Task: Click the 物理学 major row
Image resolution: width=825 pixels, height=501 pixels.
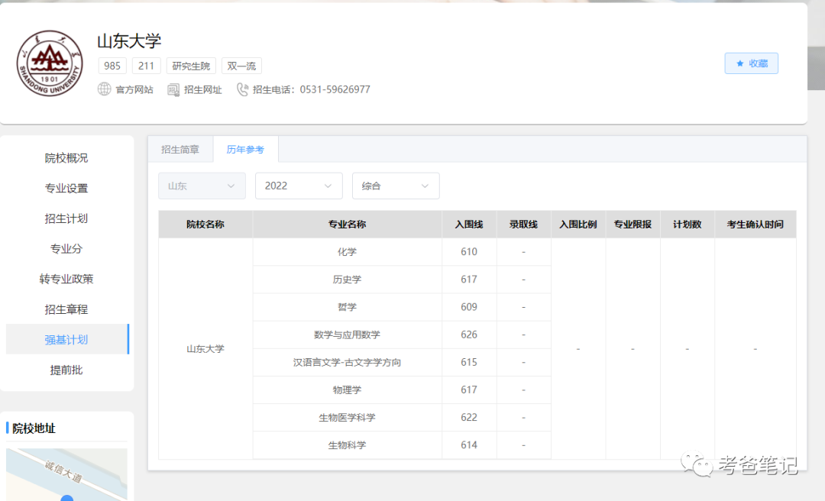Action: [x=348, y=390]
